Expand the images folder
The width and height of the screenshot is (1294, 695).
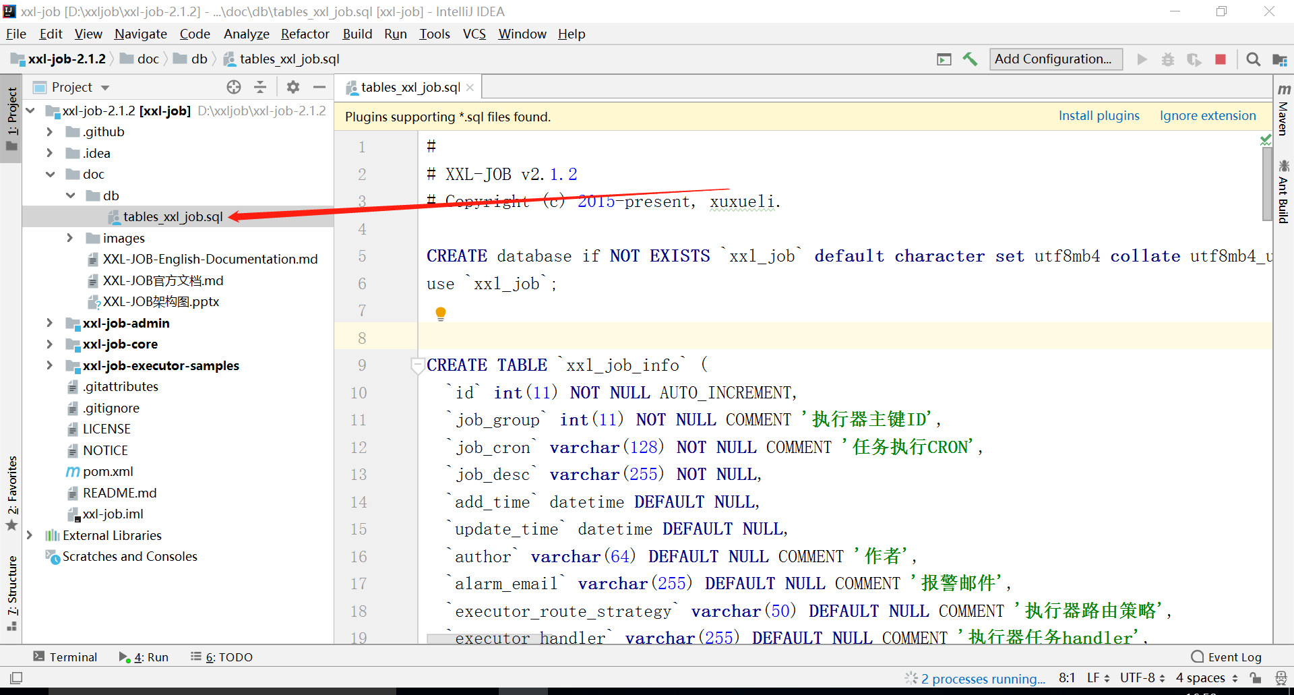[70, 238]
